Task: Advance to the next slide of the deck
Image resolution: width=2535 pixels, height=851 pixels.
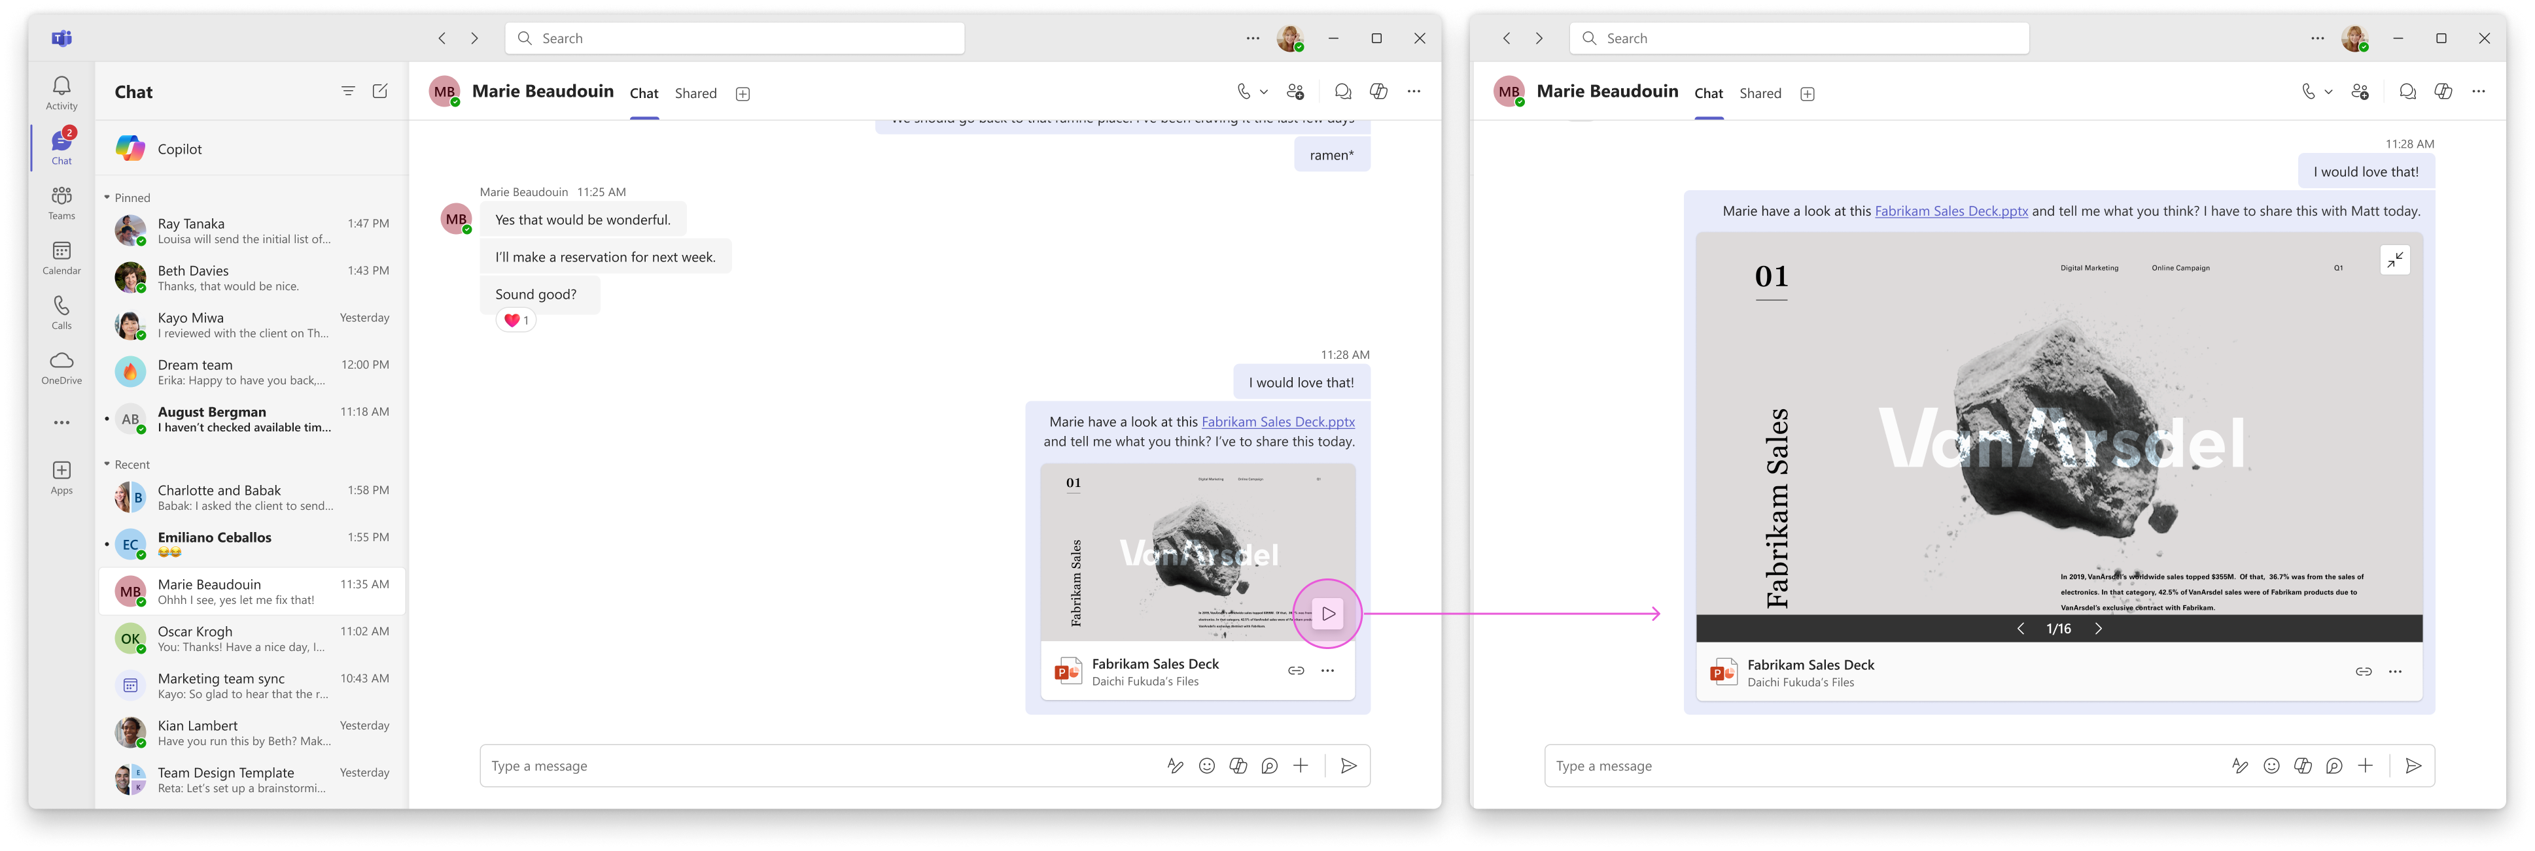Action: [x=2099, y=628]
